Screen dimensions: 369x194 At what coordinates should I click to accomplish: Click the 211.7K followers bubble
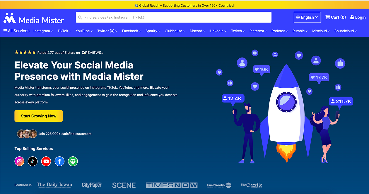341,101
